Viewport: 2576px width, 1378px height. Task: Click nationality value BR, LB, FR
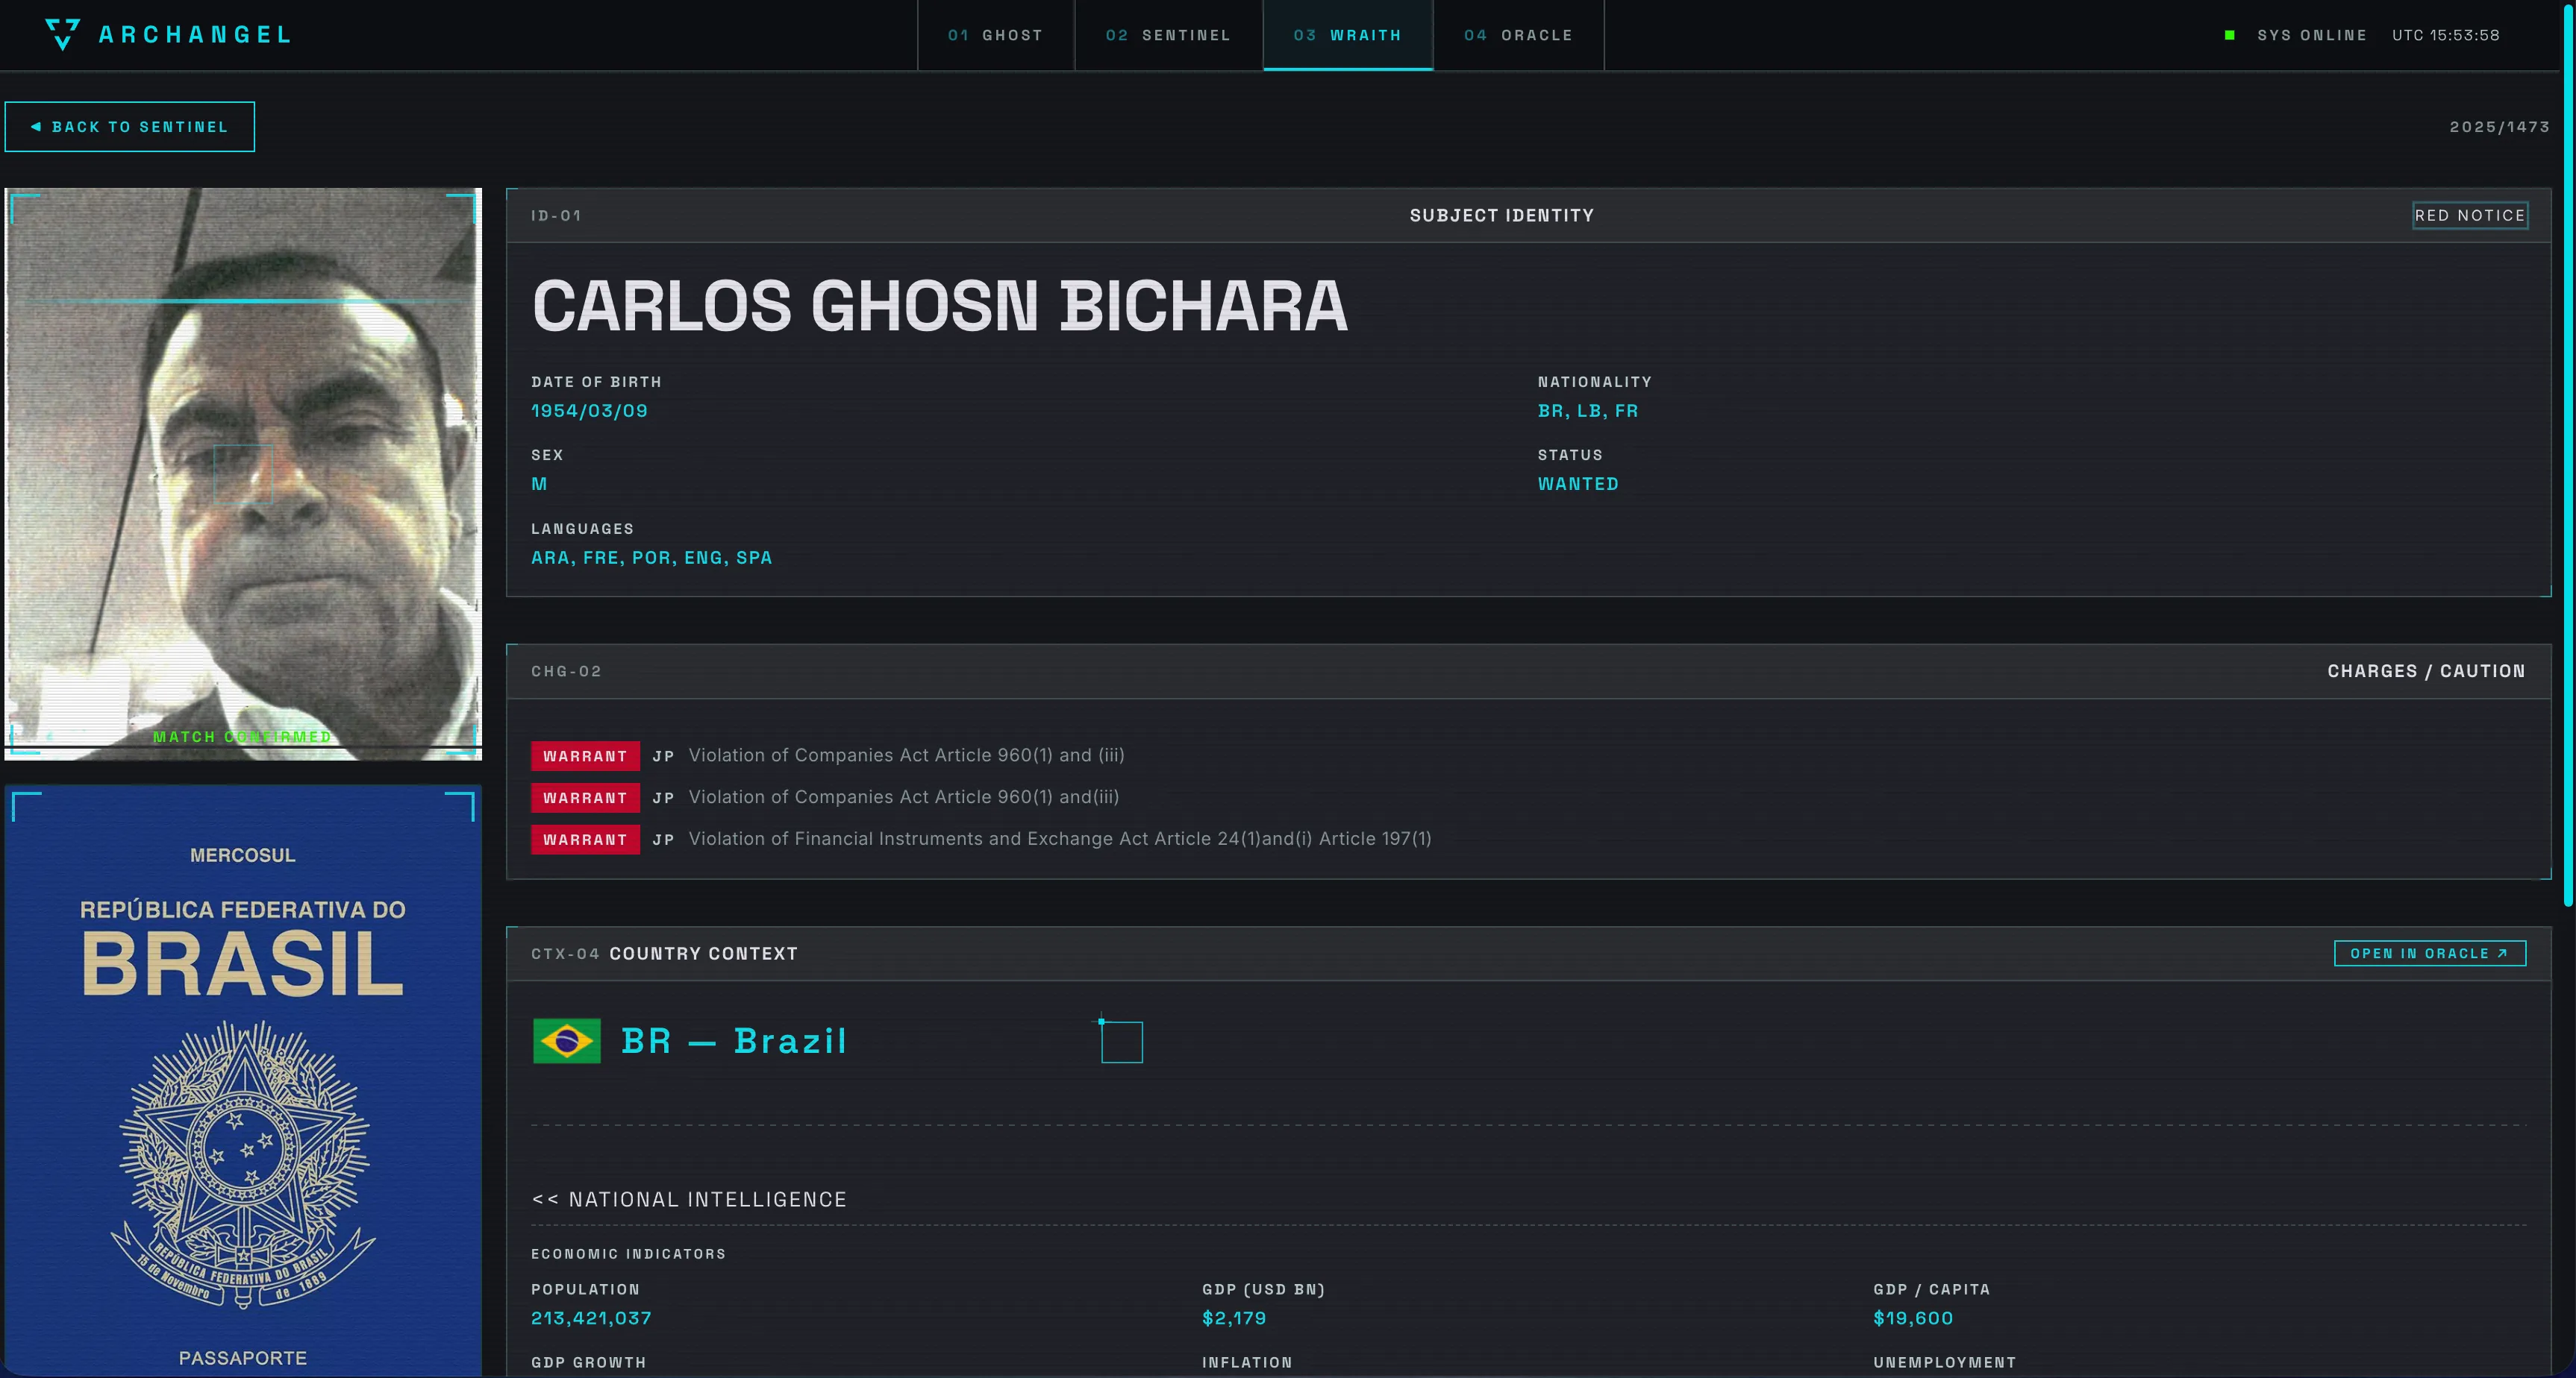coord(1588,411)
